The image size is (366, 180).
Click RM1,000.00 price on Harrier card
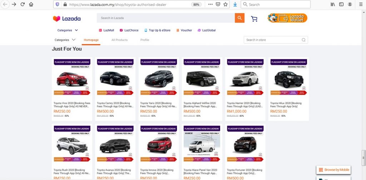tap(237, 111)
